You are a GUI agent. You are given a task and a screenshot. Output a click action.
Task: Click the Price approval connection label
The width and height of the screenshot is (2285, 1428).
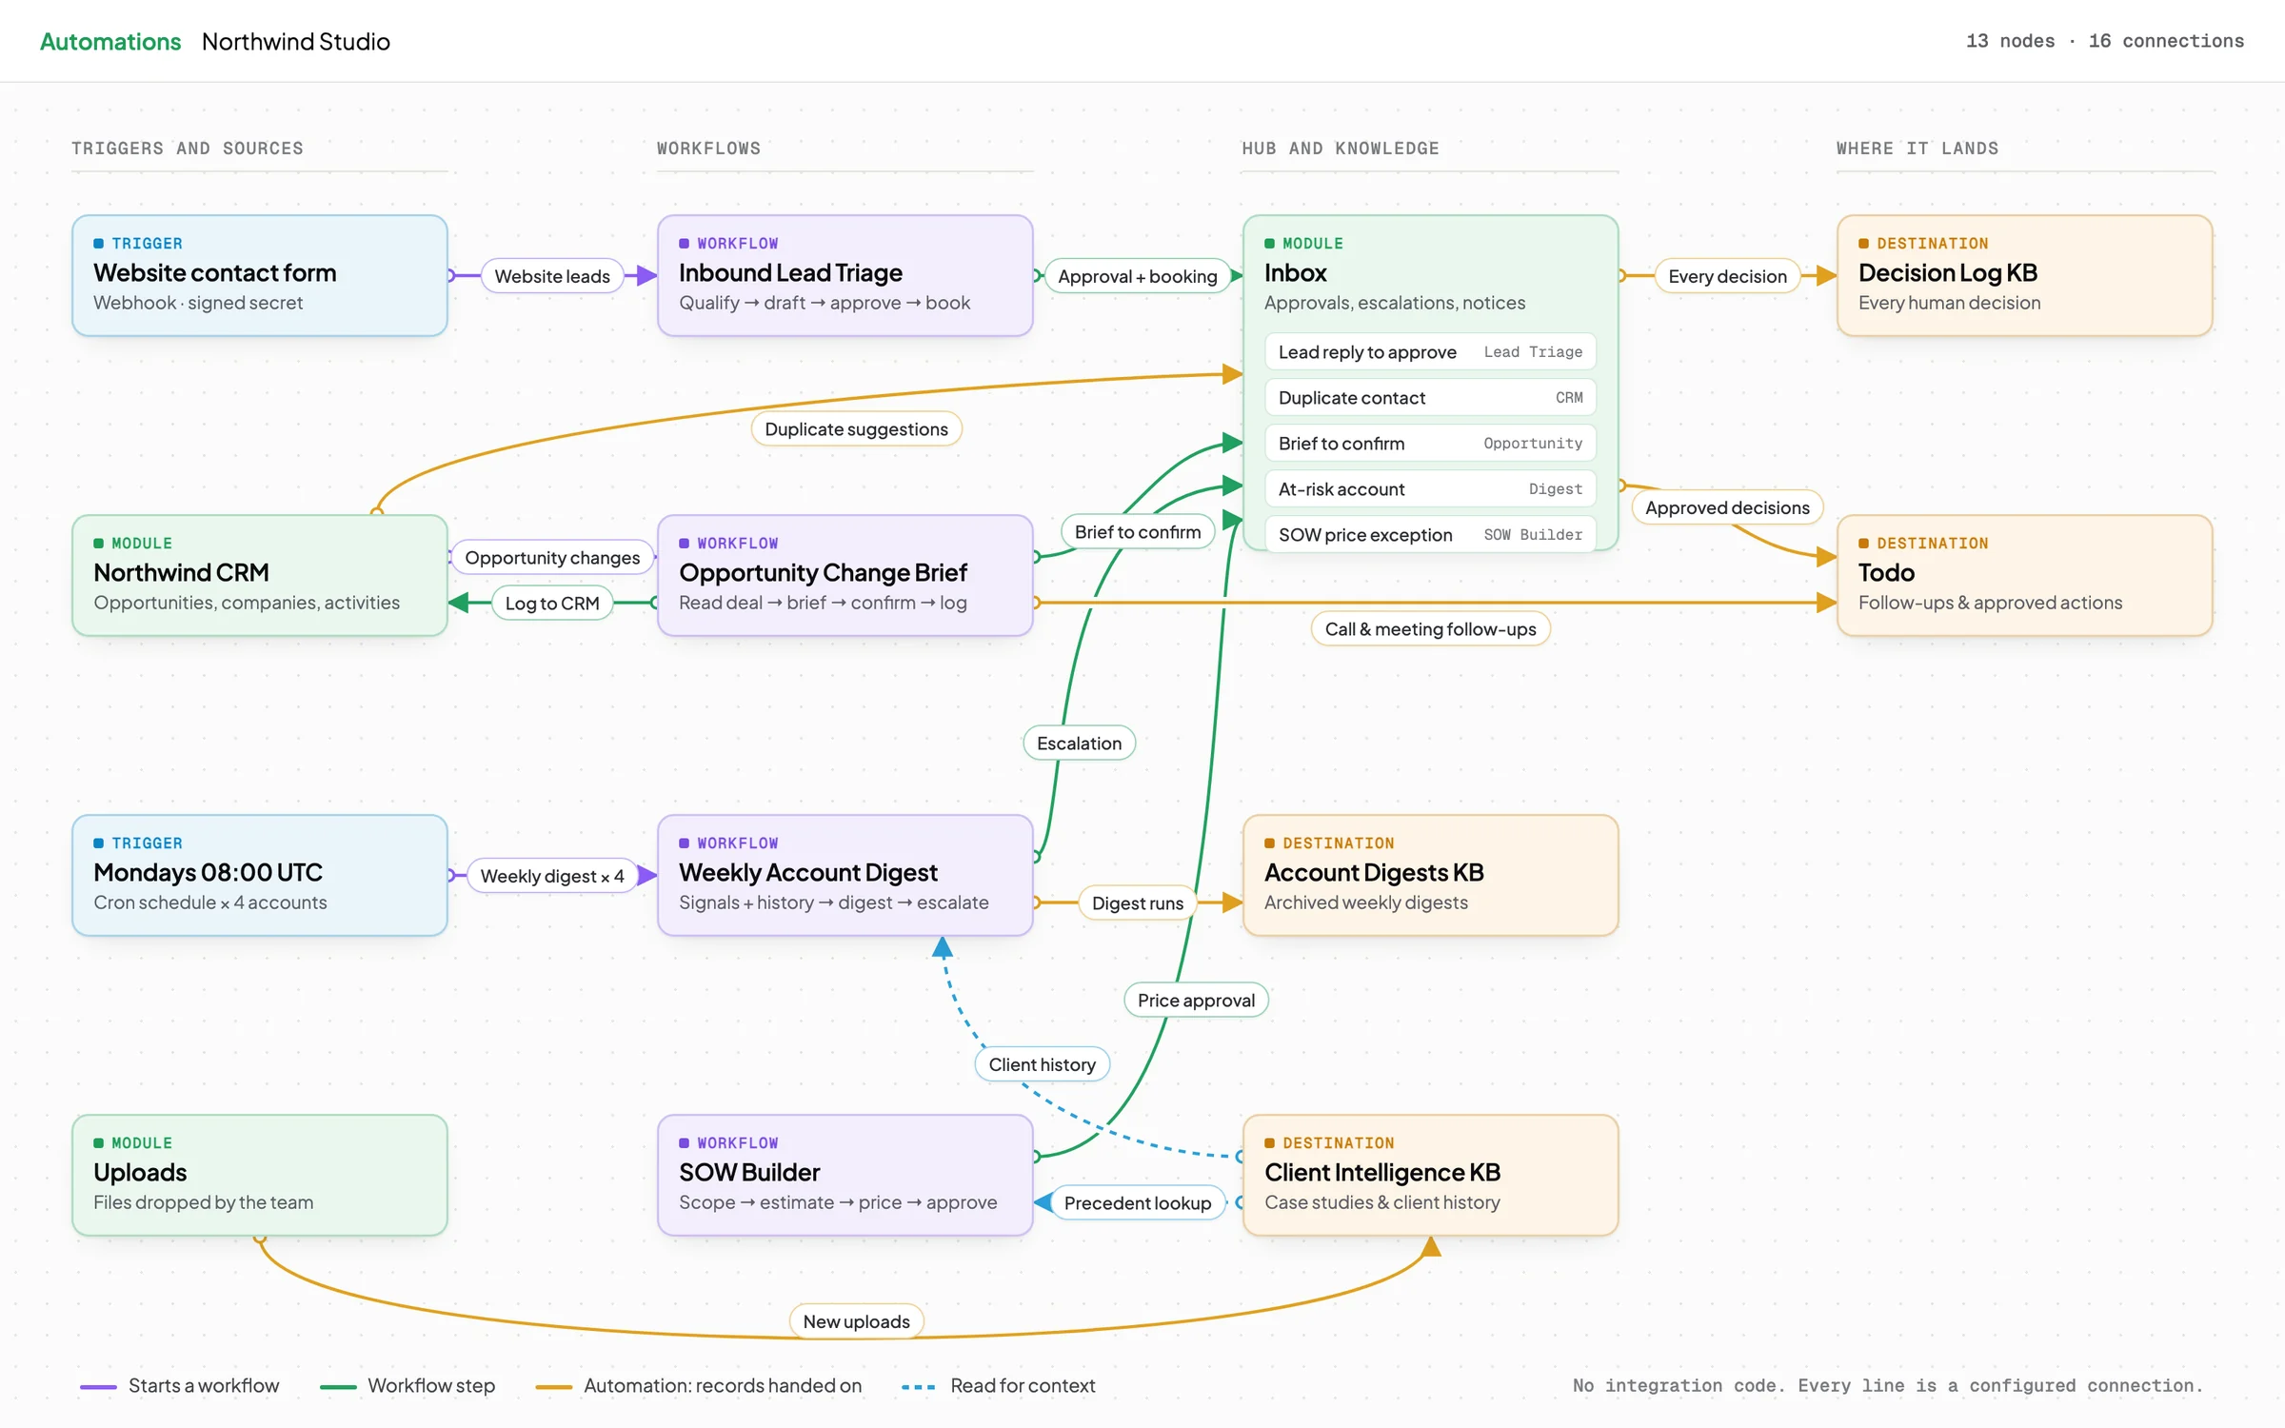click(x=1197, y=1001)
